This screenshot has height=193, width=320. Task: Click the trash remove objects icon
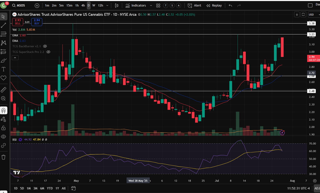pos(3,157)
